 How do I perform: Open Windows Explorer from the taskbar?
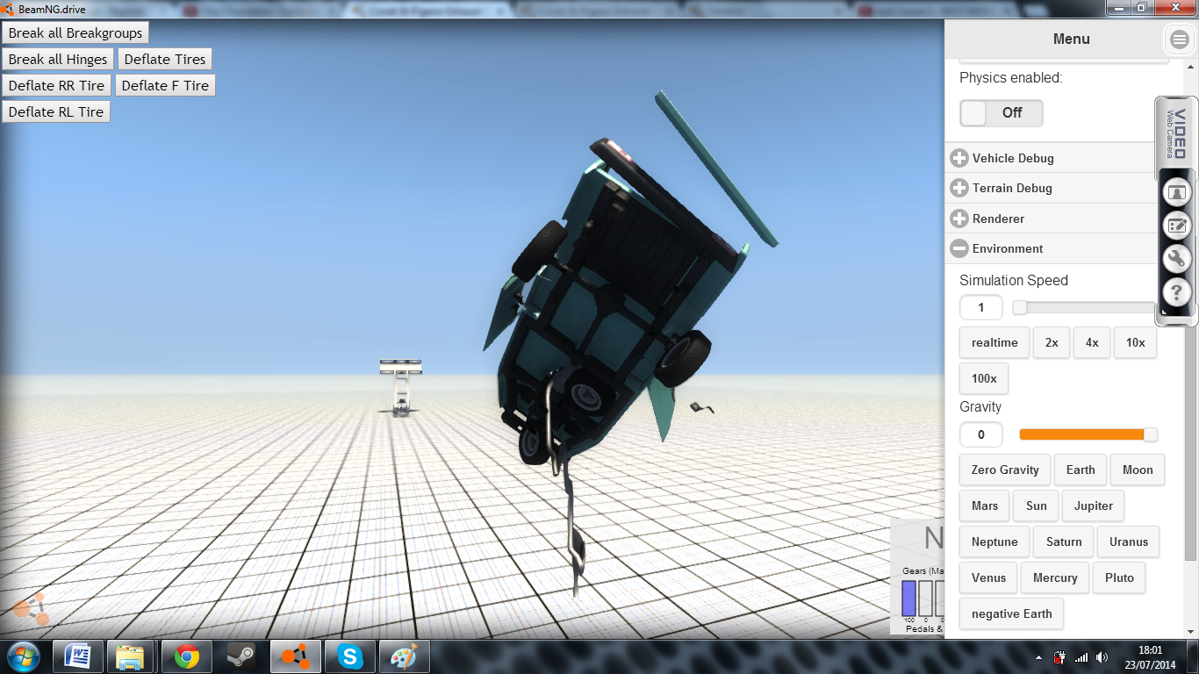(x=132, y=656)
